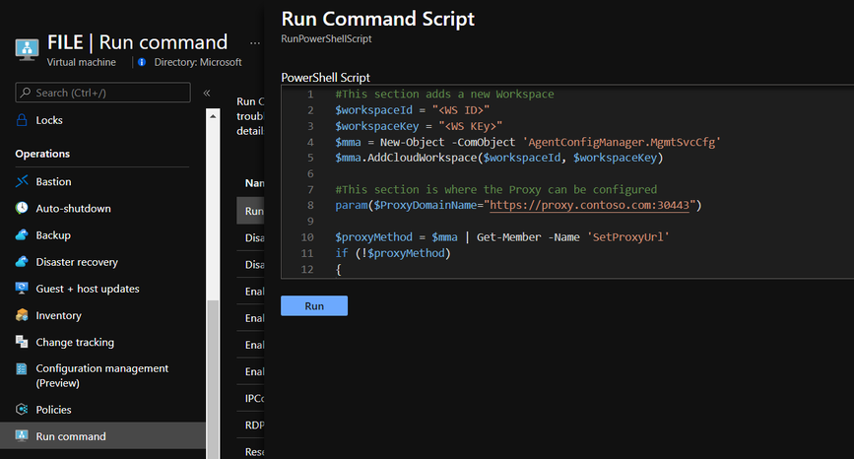Select the Change tracking icon

22,342
